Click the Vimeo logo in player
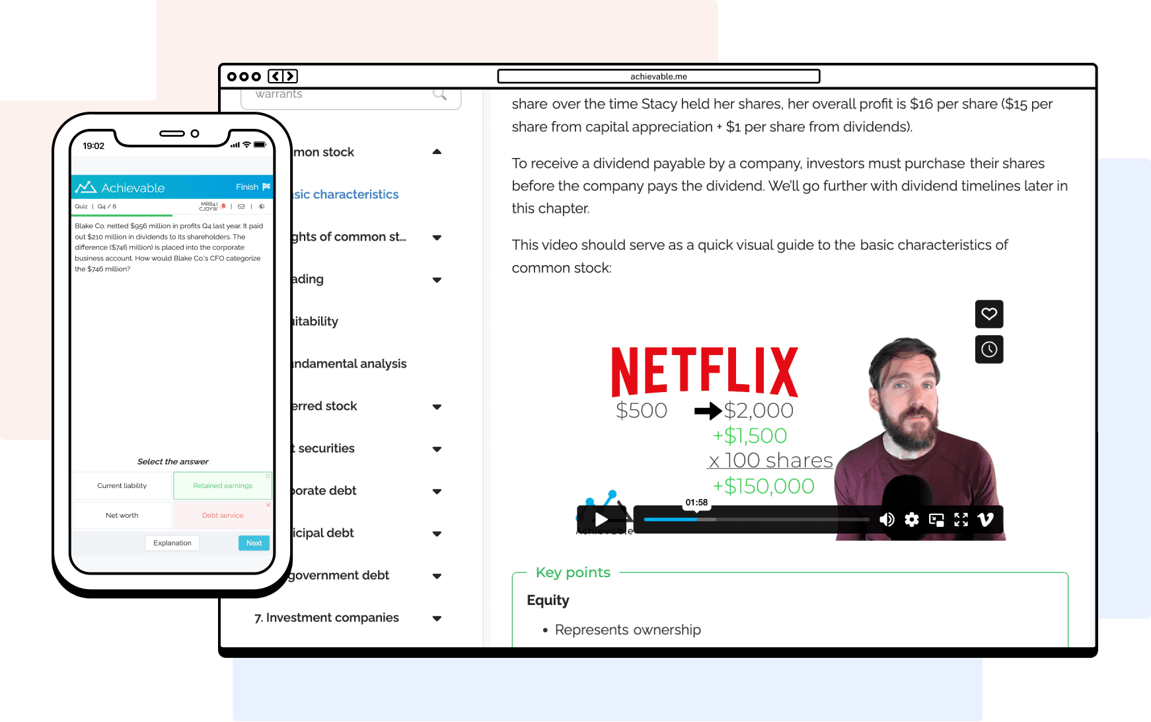 point(986,520)
